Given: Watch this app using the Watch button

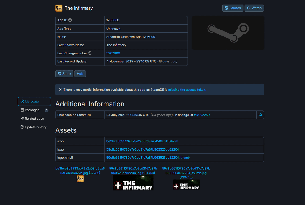Looking at the screenshot, I should pyautogui.click(x=254, y=8).
